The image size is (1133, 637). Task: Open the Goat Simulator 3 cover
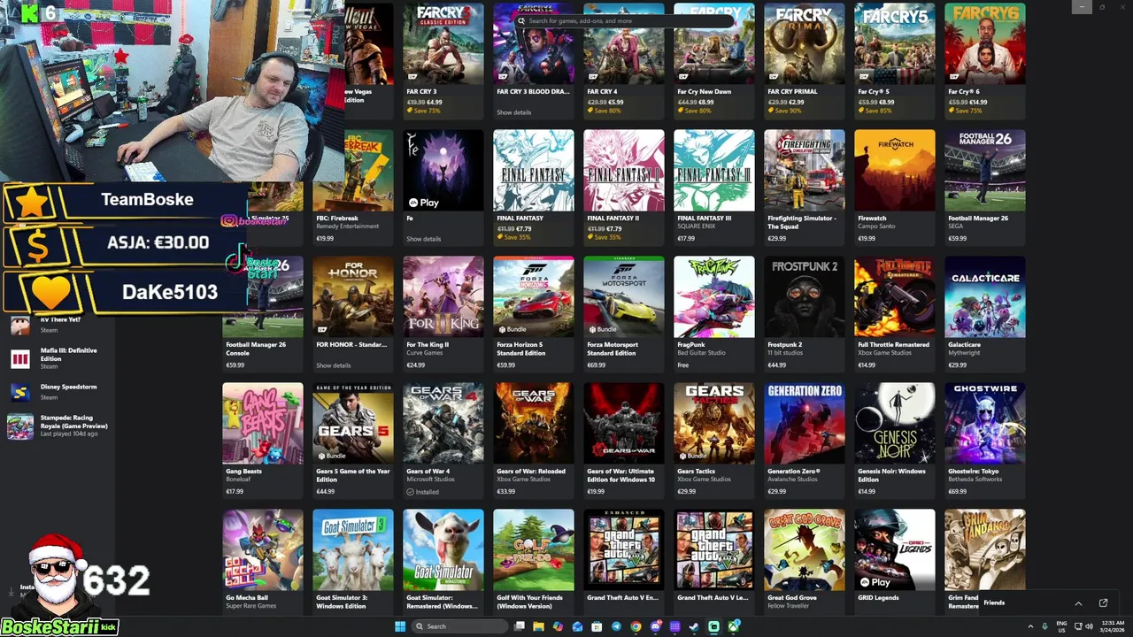coord(353,549)
